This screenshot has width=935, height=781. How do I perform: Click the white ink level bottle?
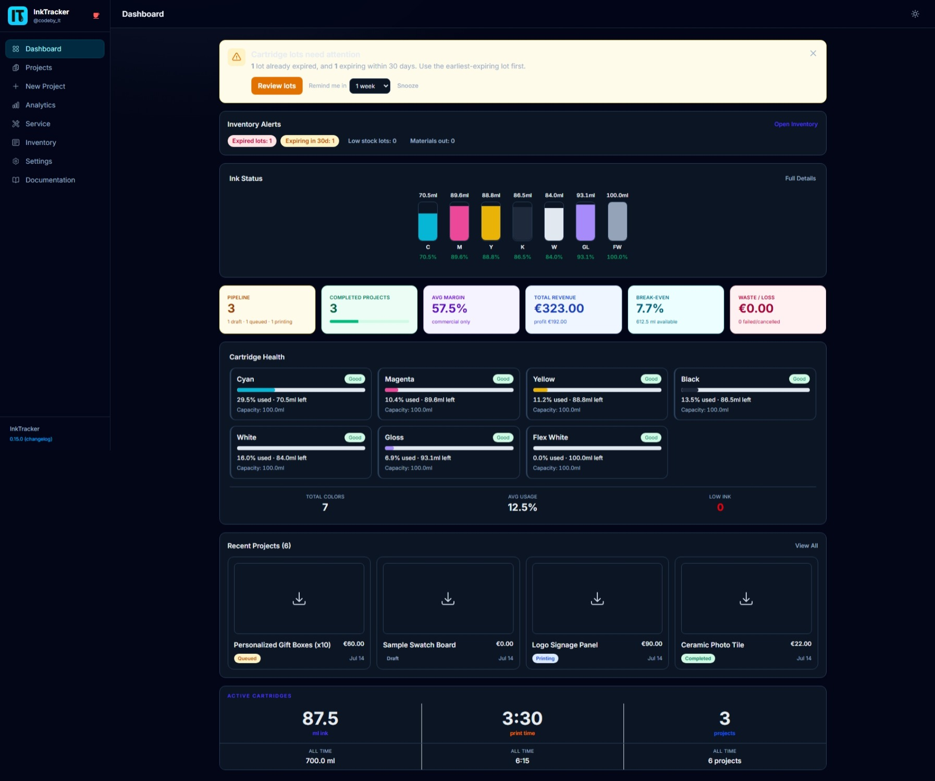click(554, 221)
